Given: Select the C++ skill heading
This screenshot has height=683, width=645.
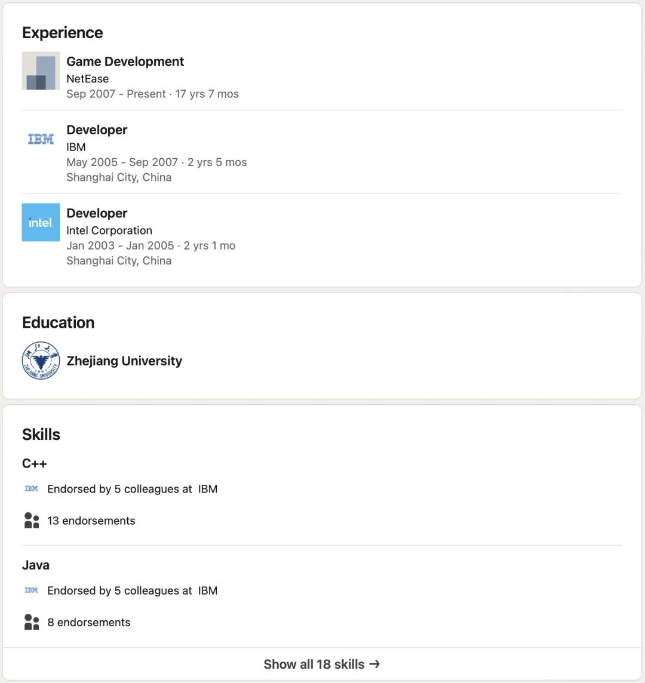Looking at the screenshot, I should [x=35, y=463].
